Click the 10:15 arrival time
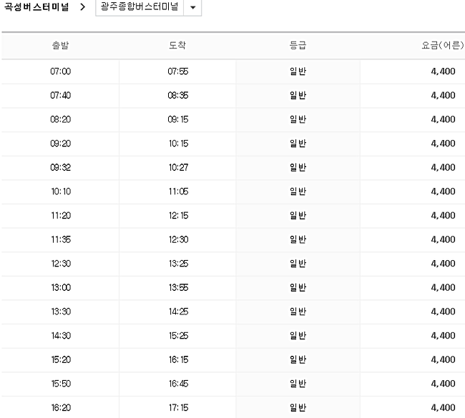465x418 pixels. 179,144
